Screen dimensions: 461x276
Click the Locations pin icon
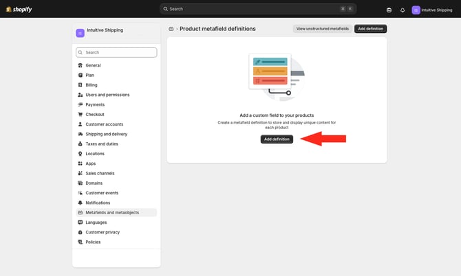coord(80,154)
